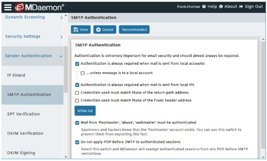Screen dimensions: 267x161
Task: Enable unless message is to local account
Action: (x=82, y=73)
